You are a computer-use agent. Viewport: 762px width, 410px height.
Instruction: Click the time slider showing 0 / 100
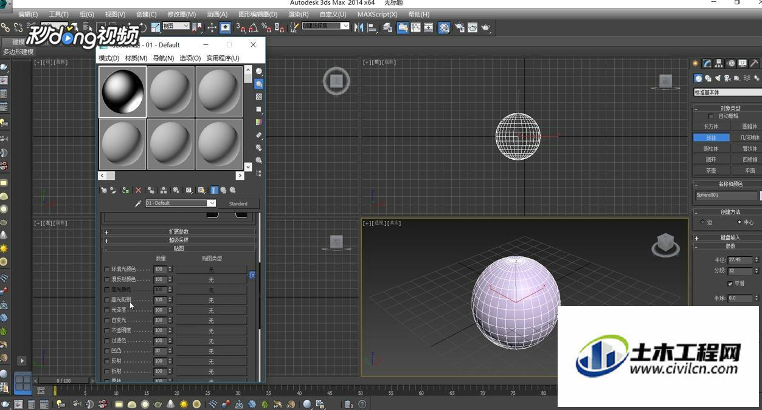pos(64,381)
